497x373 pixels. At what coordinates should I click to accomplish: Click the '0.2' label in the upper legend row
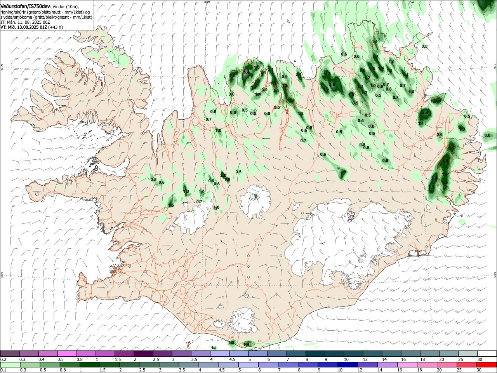tap(3, 359)
